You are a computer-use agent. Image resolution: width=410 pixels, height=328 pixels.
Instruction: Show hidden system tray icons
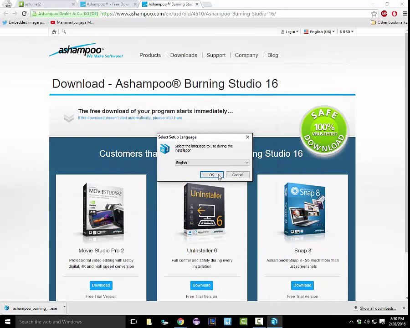[351, 322]
